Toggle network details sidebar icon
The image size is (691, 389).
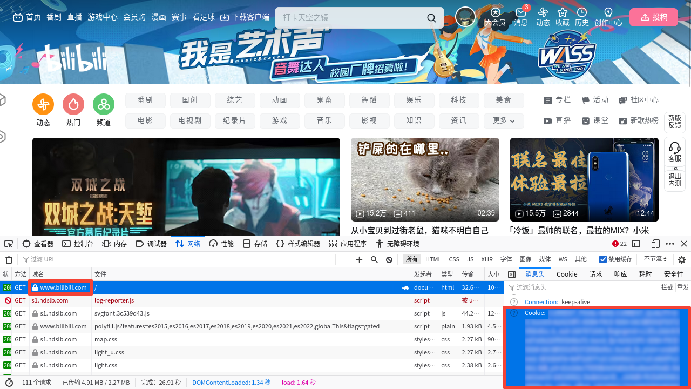coord(512,274)
